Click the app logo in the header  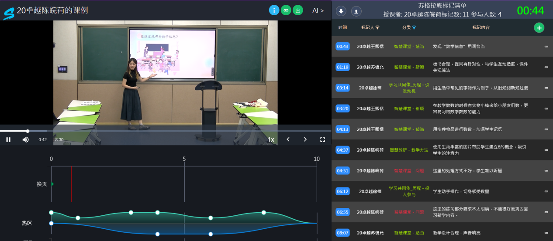click(9, 13)
